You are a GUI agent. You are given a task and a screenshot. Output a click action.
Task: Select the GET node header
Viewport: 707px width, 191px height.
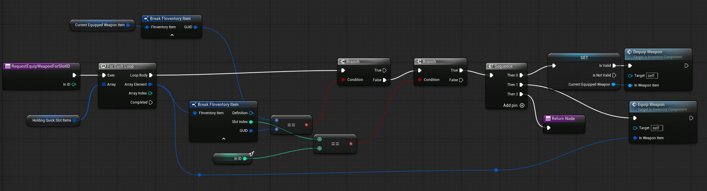[584, 58]
